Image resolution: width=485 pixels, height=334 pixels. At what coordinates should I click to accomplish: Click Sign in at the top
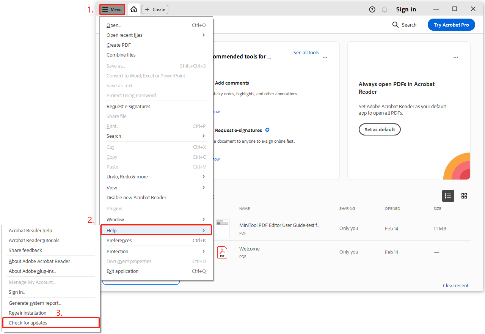[x=406, y=9]
